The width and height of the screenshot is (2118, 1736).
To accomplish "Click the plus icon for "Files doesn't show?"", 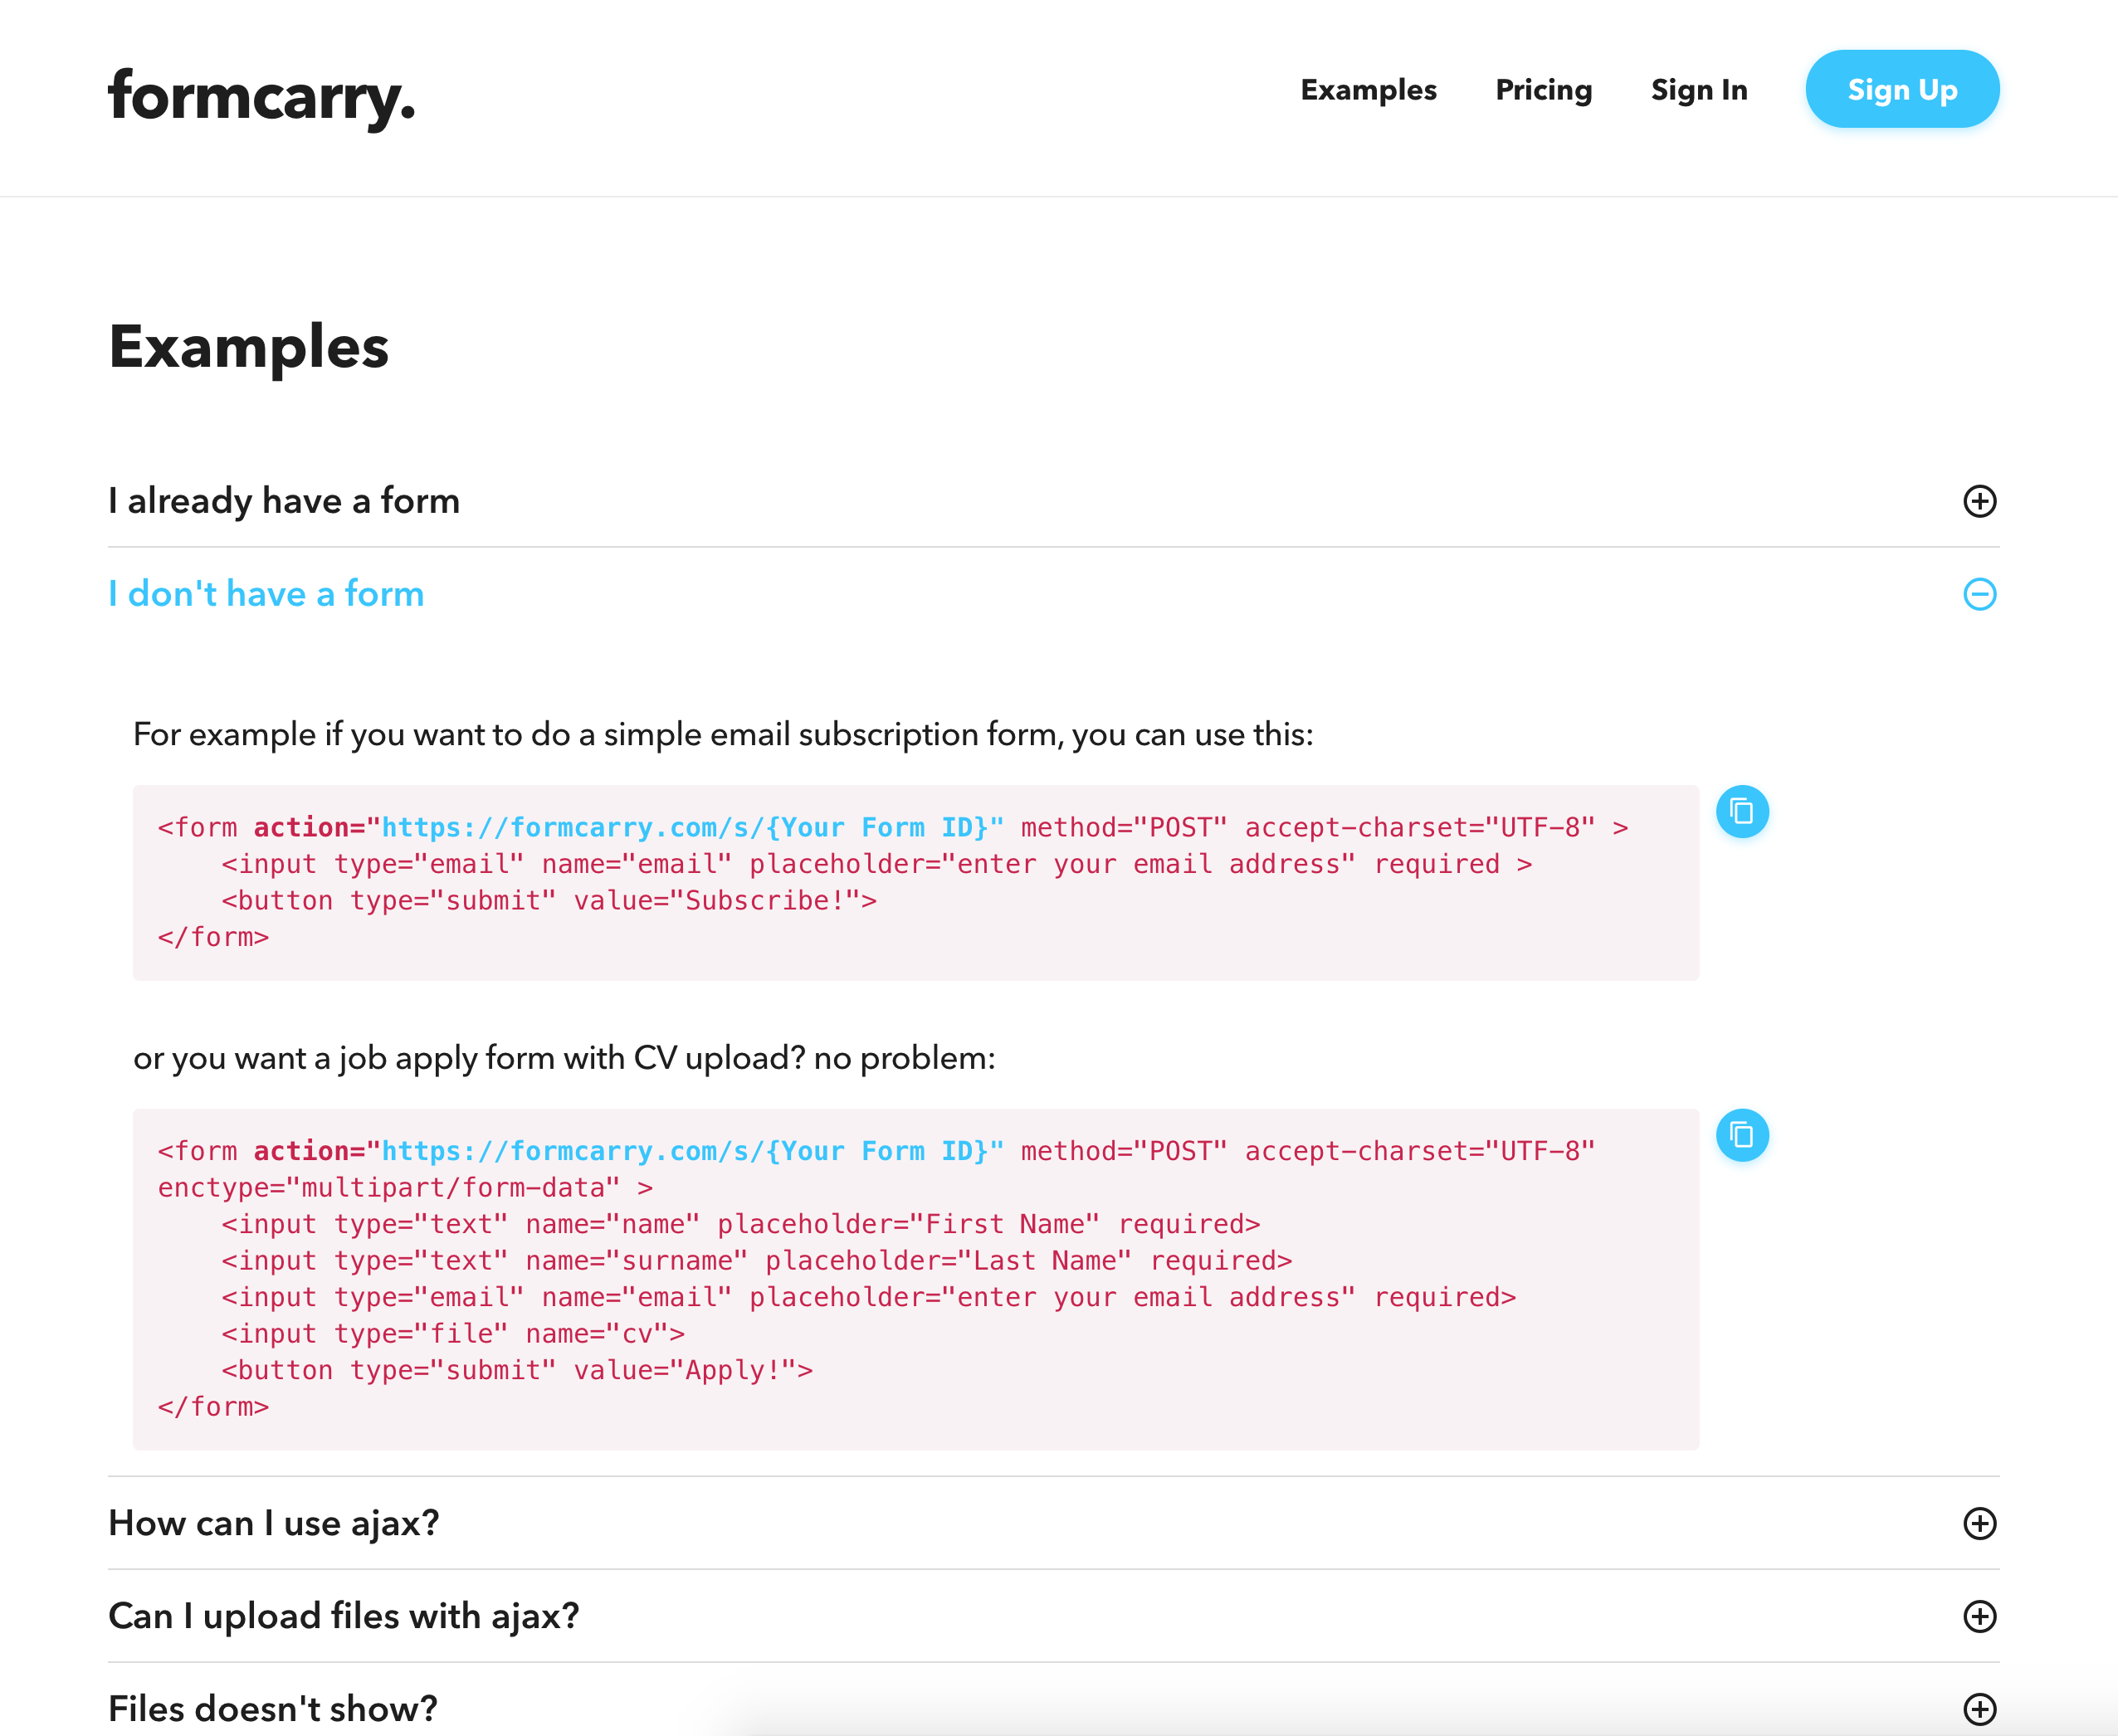I will (x=1979, y=1709).
